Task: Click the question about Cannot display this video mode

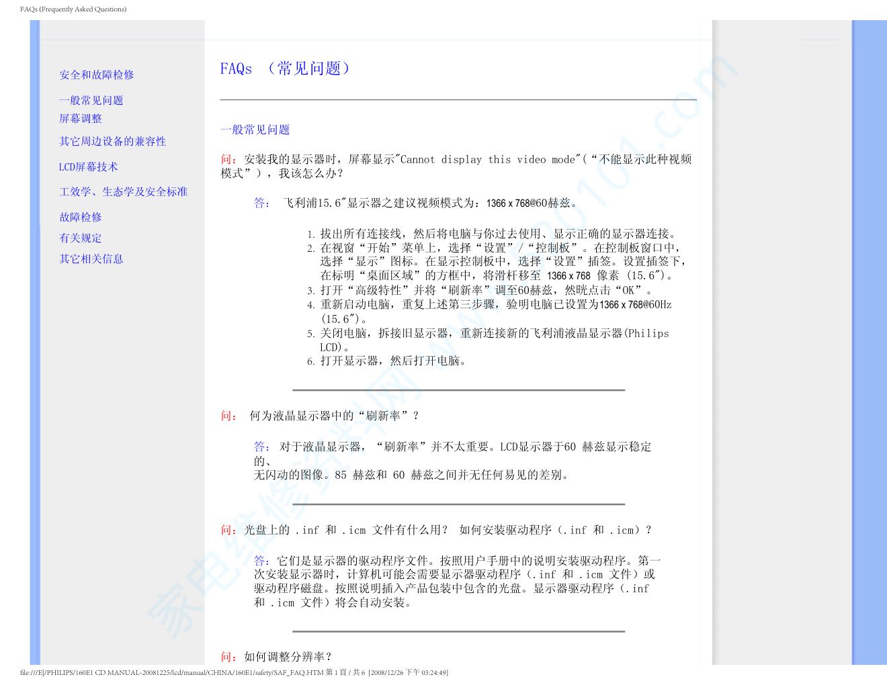Action: click(456, 166)
